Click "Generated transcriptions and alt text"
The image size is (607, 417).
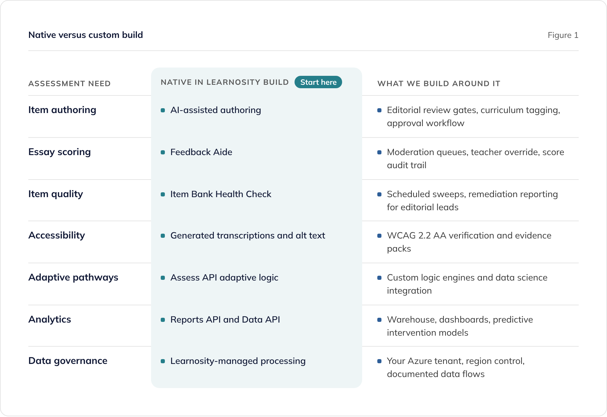pyautogui.click(x=248, y=235)
